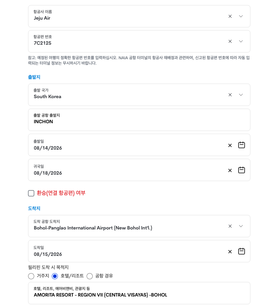
Task: Select the 거주지 radio button
Action: coord(31,276)
